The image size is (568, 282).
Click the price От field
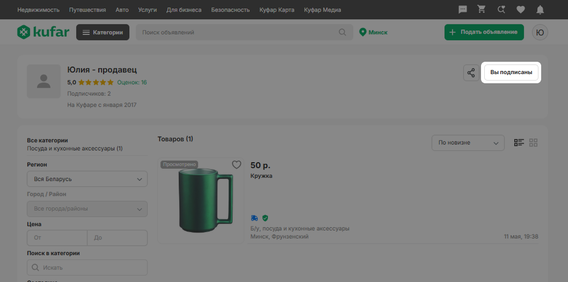tap(57, 238)
